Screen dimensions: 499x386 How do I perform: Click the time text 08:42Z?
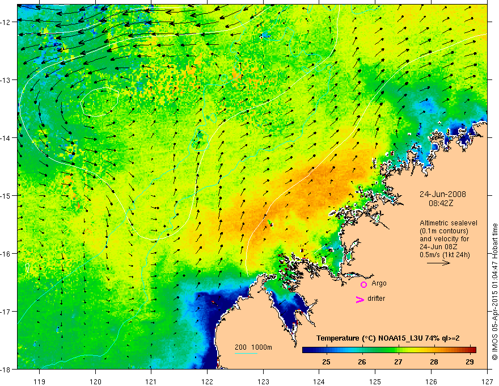pyautogui.click(x=441, y=203)
